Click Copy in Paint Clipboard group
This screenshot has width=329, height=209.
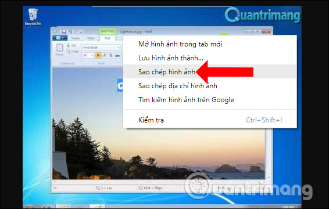(73, 51)
